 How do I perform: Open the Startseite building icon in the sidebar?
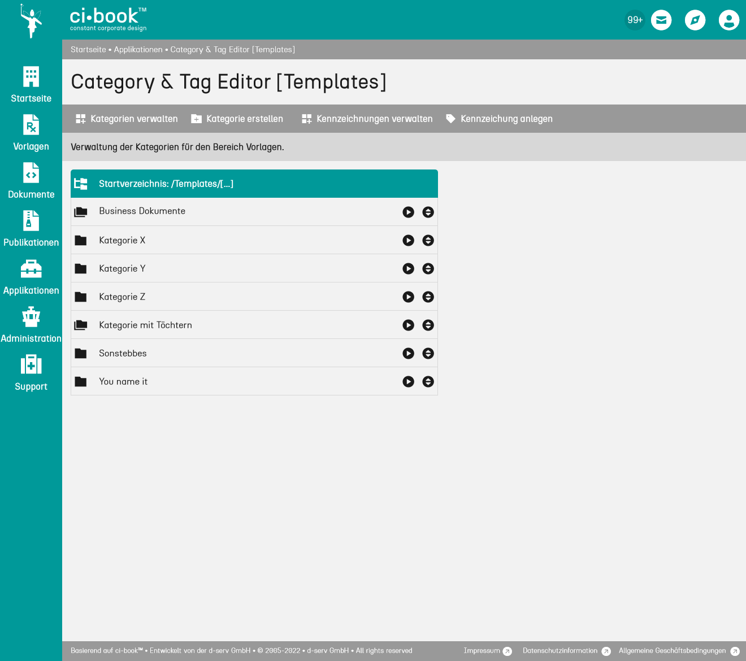31,77
